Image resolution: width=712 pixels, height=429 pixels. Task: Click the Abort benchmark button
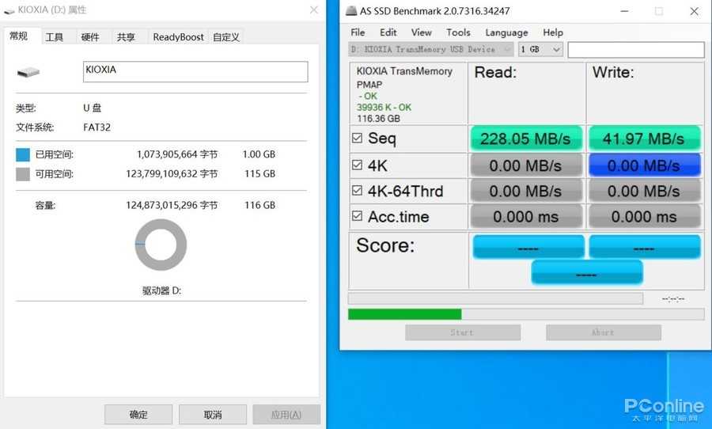pos(603,332)
